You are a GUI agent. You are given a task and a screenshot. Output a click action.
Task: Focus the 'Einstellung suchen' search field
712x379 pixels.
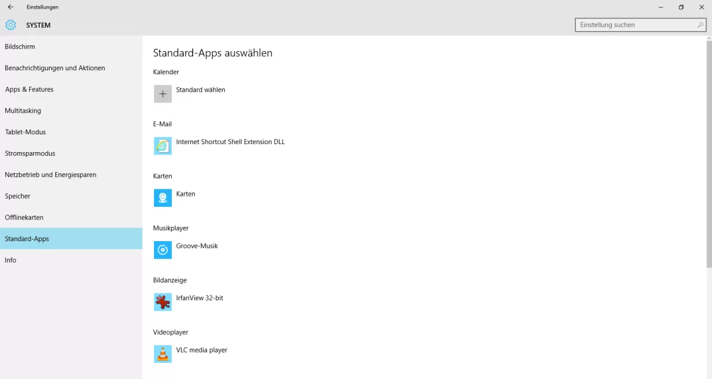click(635, 25)
